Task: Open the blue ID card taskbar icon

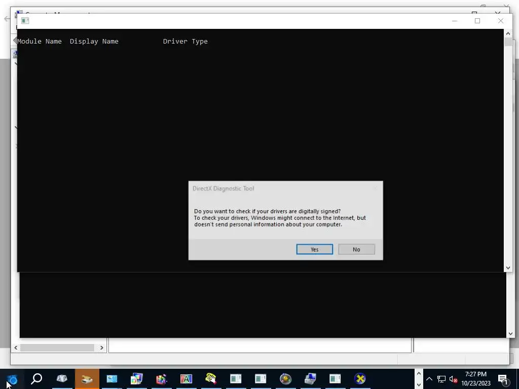Action: click(112, 379)
